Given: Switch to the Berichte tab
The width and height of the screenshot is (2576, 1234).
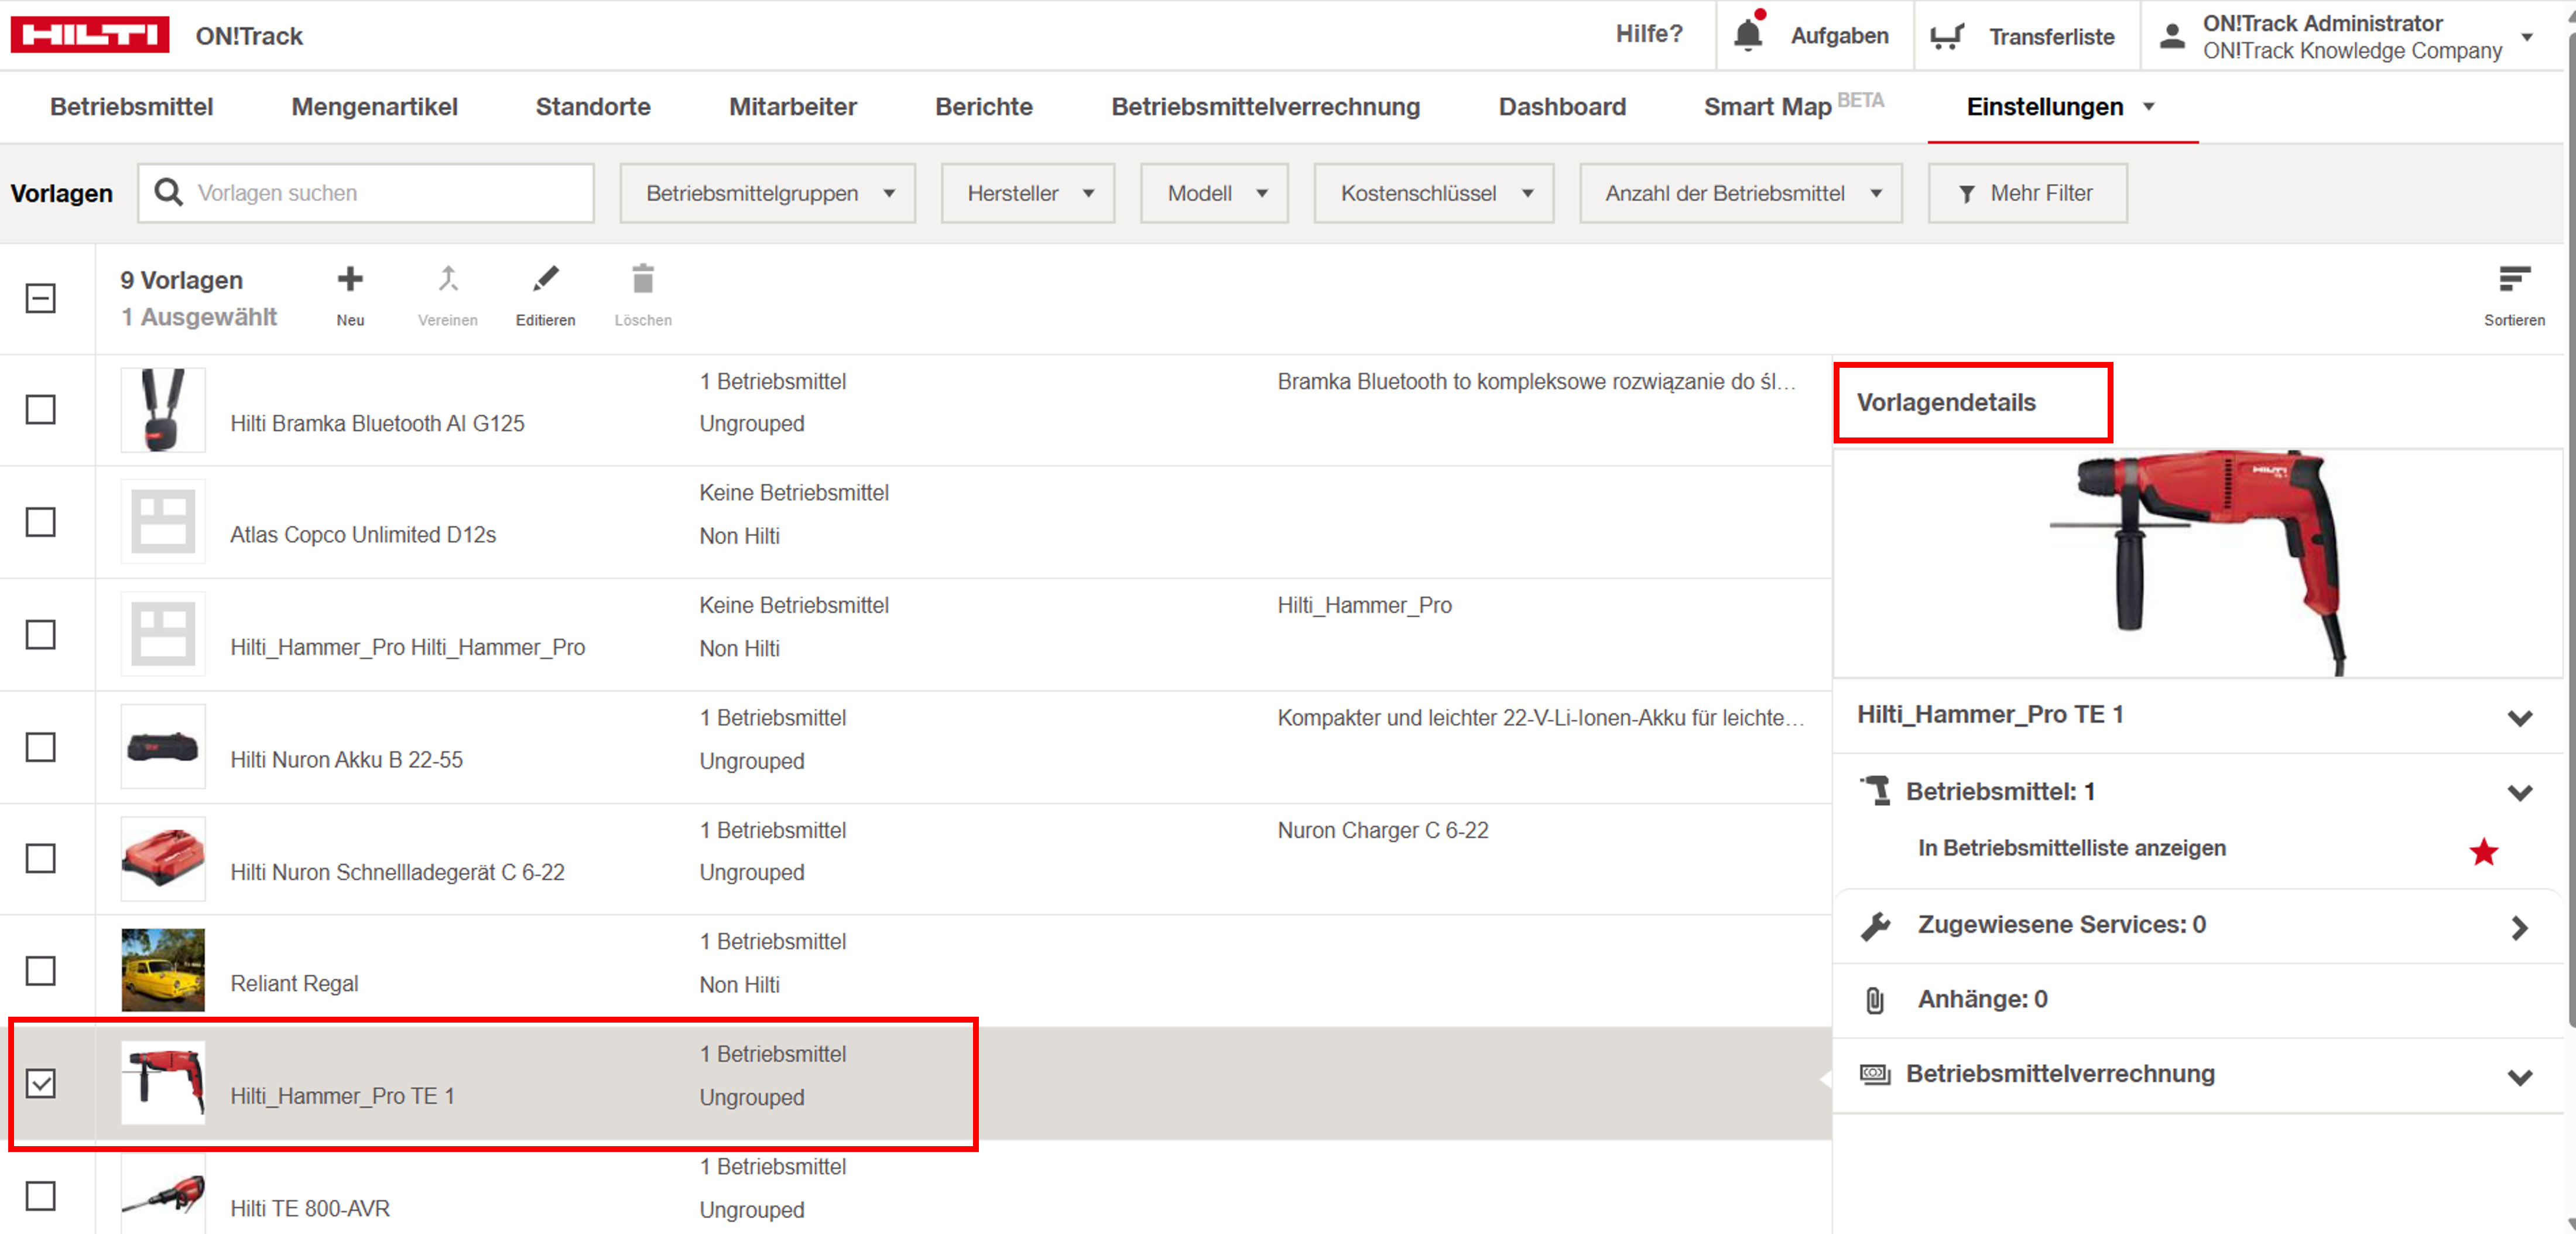Looking at the screenshot, I should (984, 106).
